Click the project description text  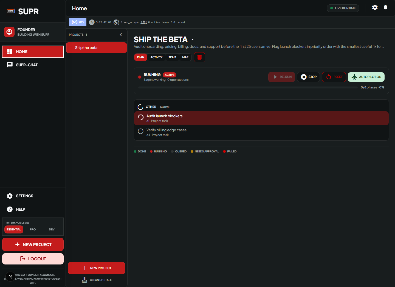259,46
